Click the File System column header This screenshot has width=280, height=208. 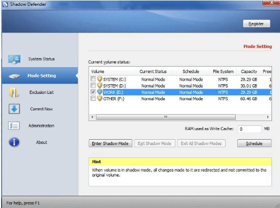pyautogui.click(x=223, y=71)
